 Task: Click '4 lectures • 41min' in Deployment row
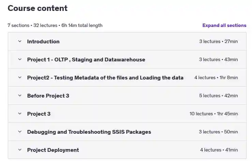coord(219,150)
